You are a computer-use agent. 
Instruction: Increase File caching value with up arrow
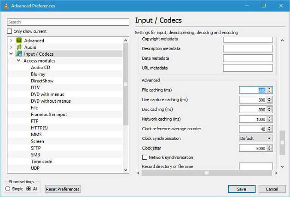[270, 88]
